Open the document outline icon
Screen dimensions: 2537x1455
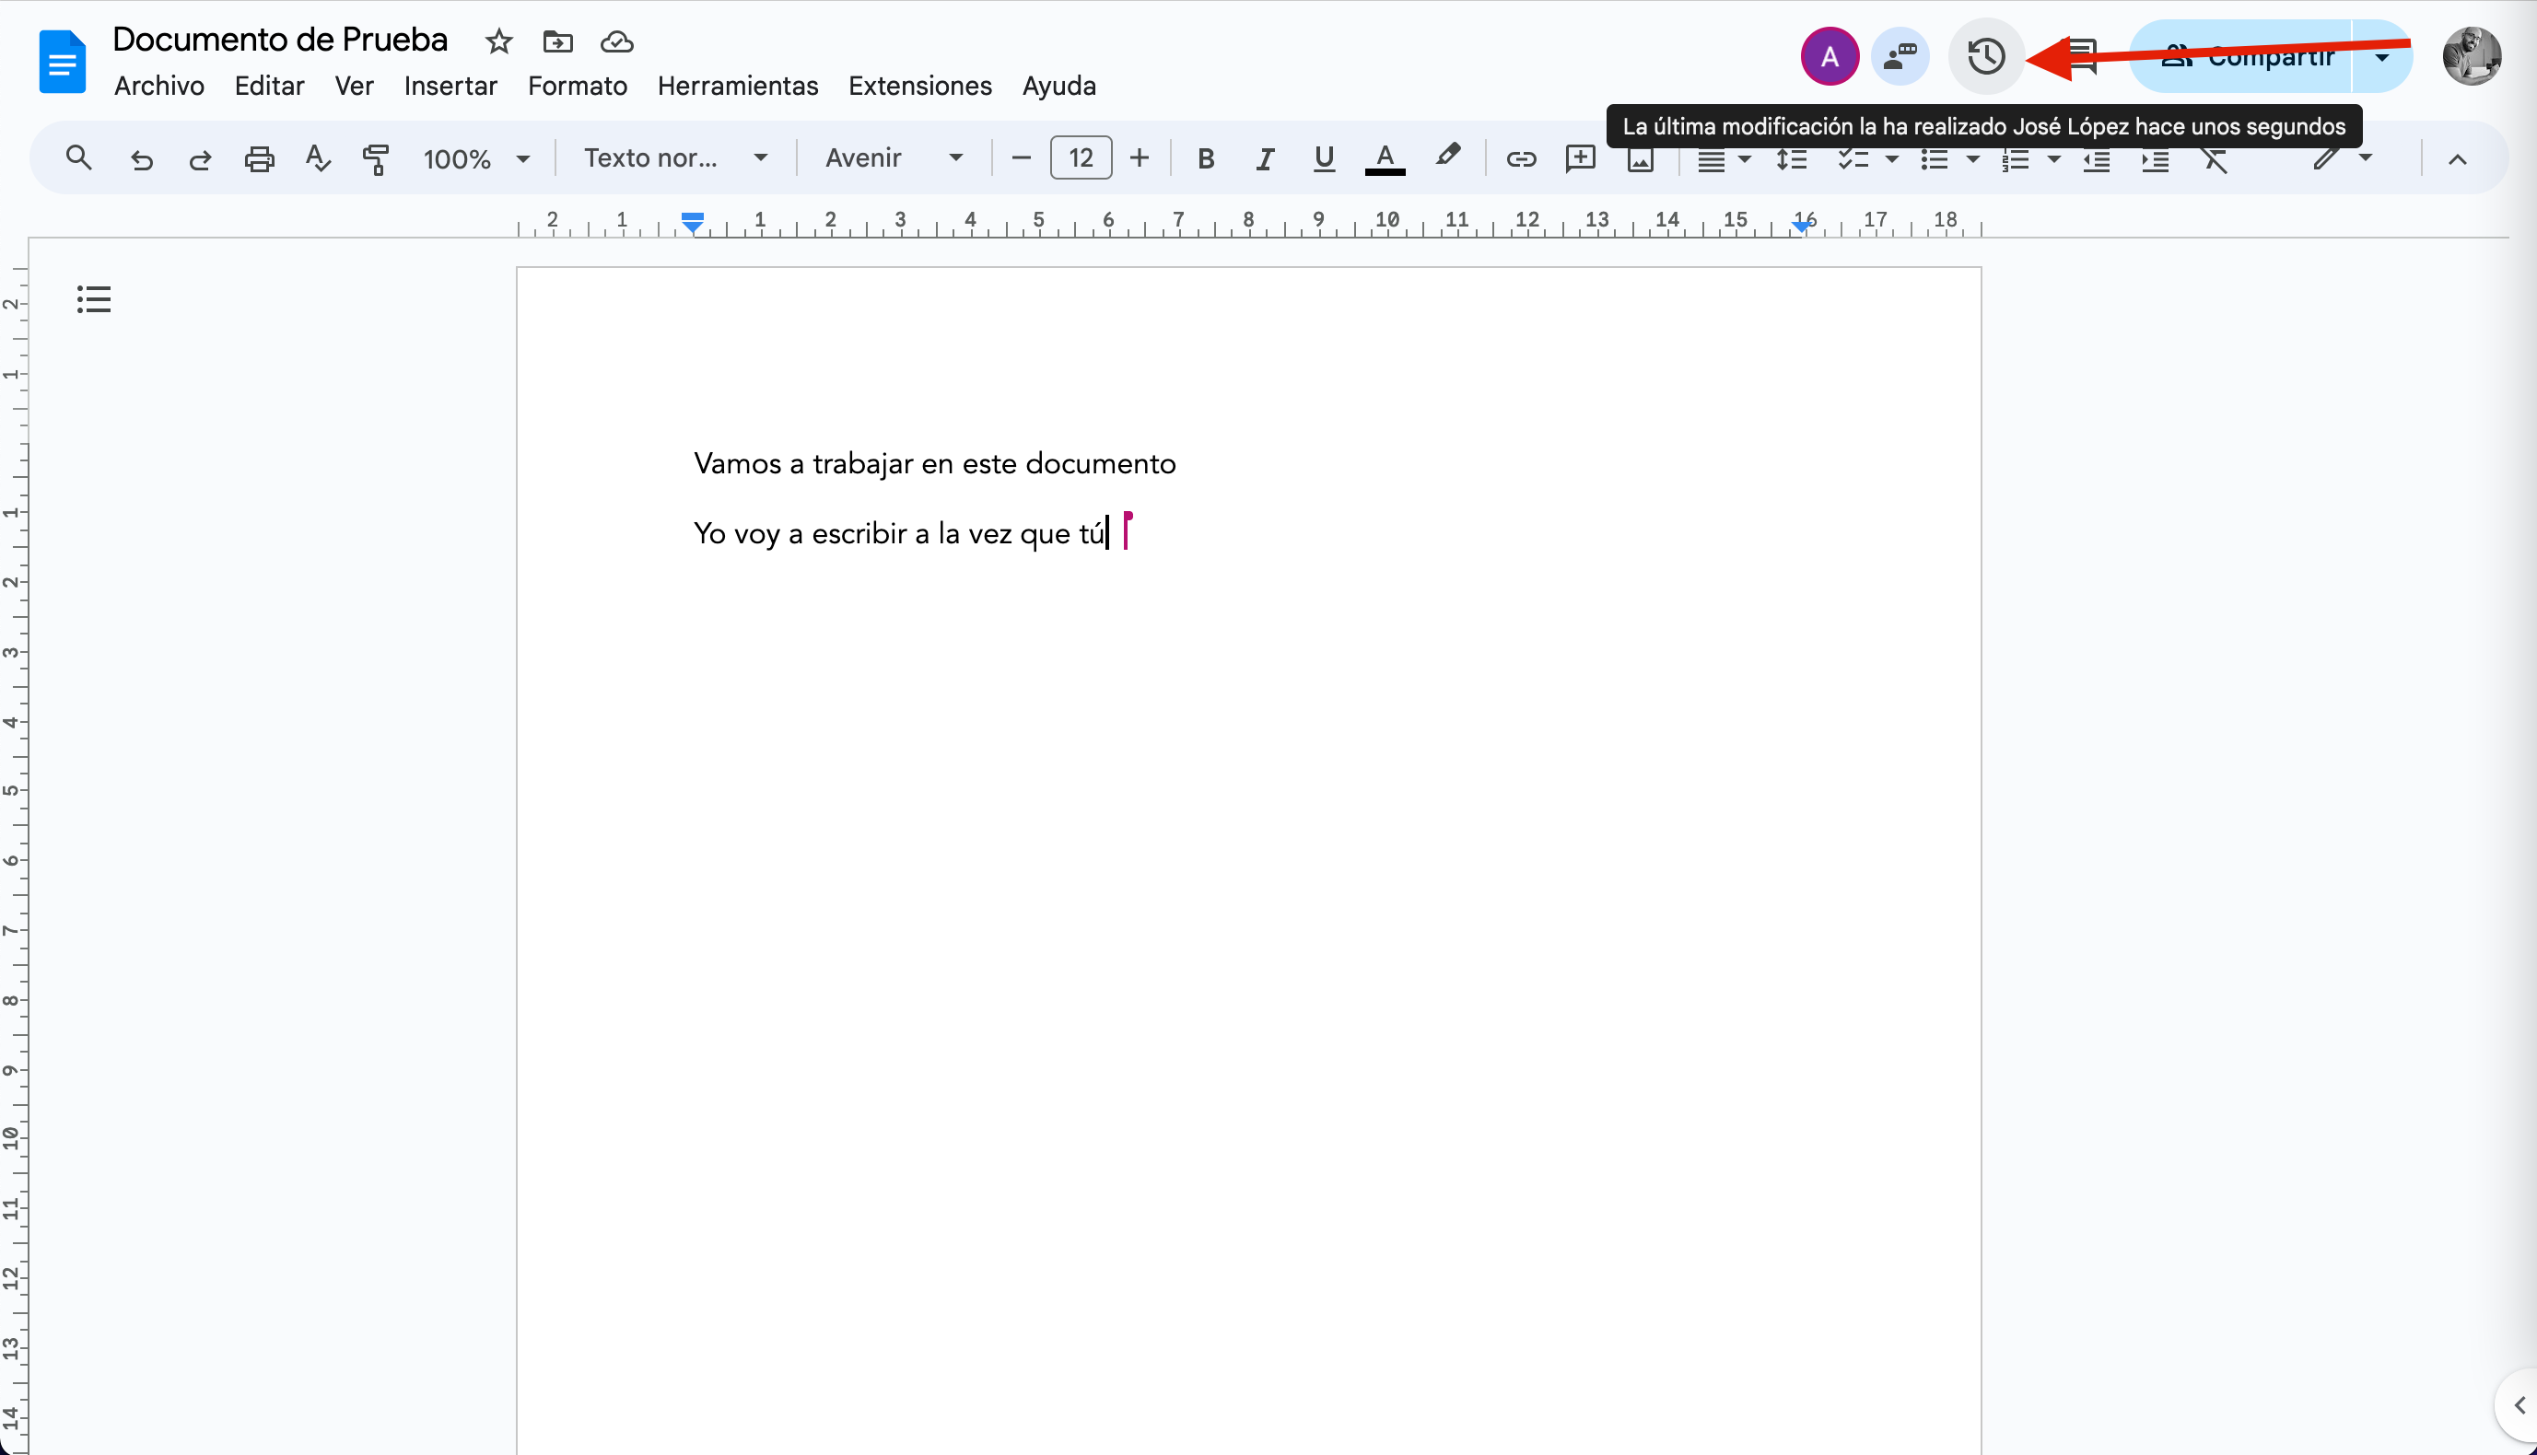[x=94, y=298]
